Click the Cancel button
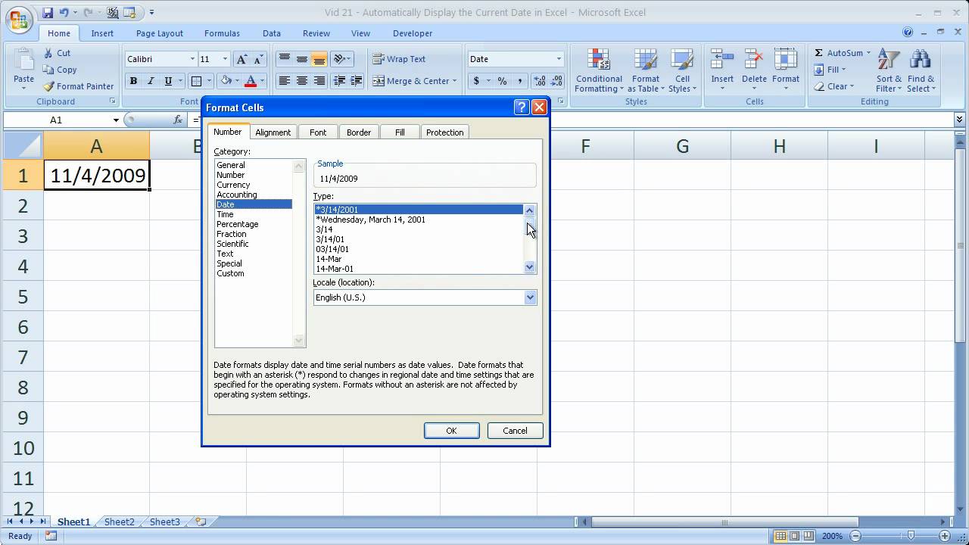Image resolution: width=969 pixels, height=545 pixels. pos(515,430)
